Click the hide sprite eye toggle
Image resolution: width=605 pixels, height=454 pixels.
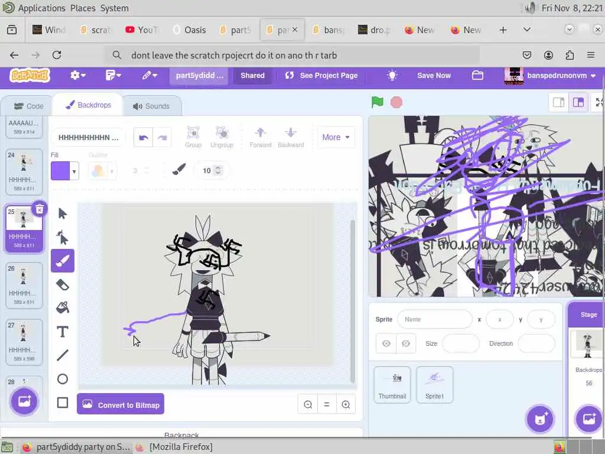[405, 343]
